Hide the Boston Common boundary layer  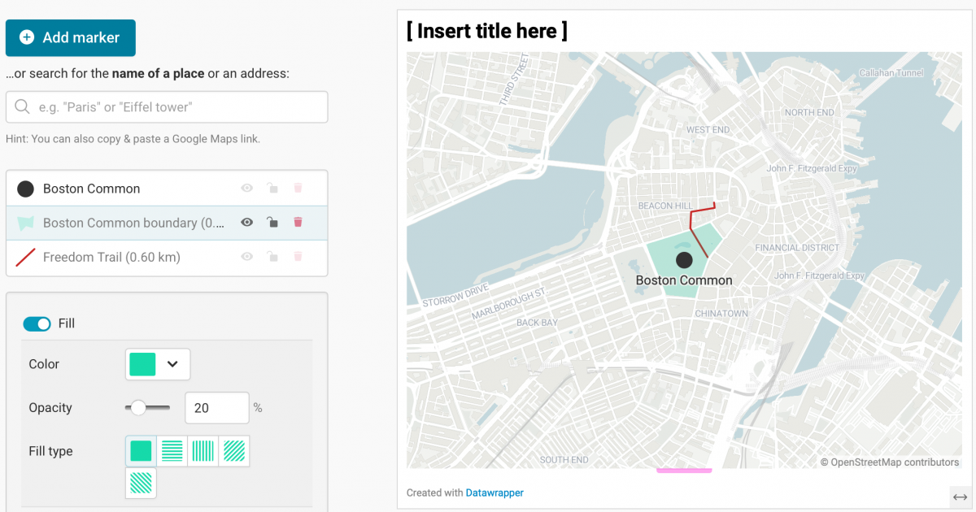click(x=247, y=223)
